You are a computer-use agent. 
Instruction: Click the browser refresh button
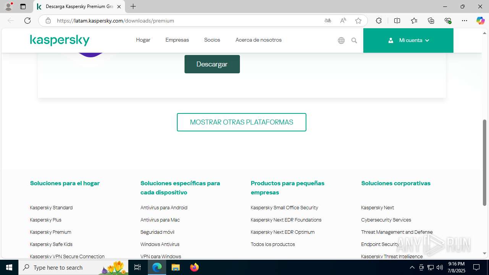[x=28, y=21]
